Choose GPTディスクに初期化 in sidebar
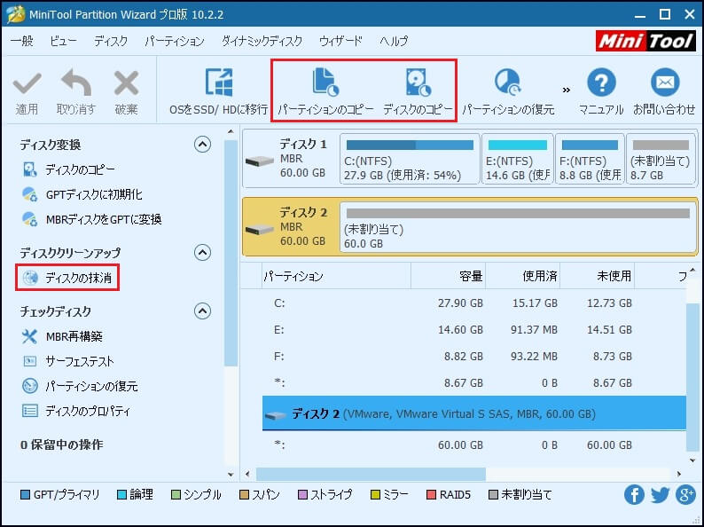The width and height of the screenshot is (704, 527). (82, 194)
